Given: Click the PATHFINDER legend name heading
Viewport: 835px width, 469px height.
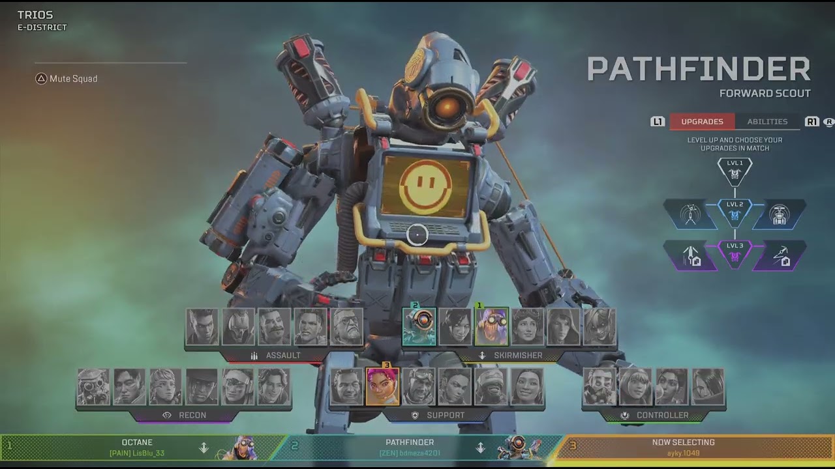Looking at the screenshot, I should coord(699,69).
